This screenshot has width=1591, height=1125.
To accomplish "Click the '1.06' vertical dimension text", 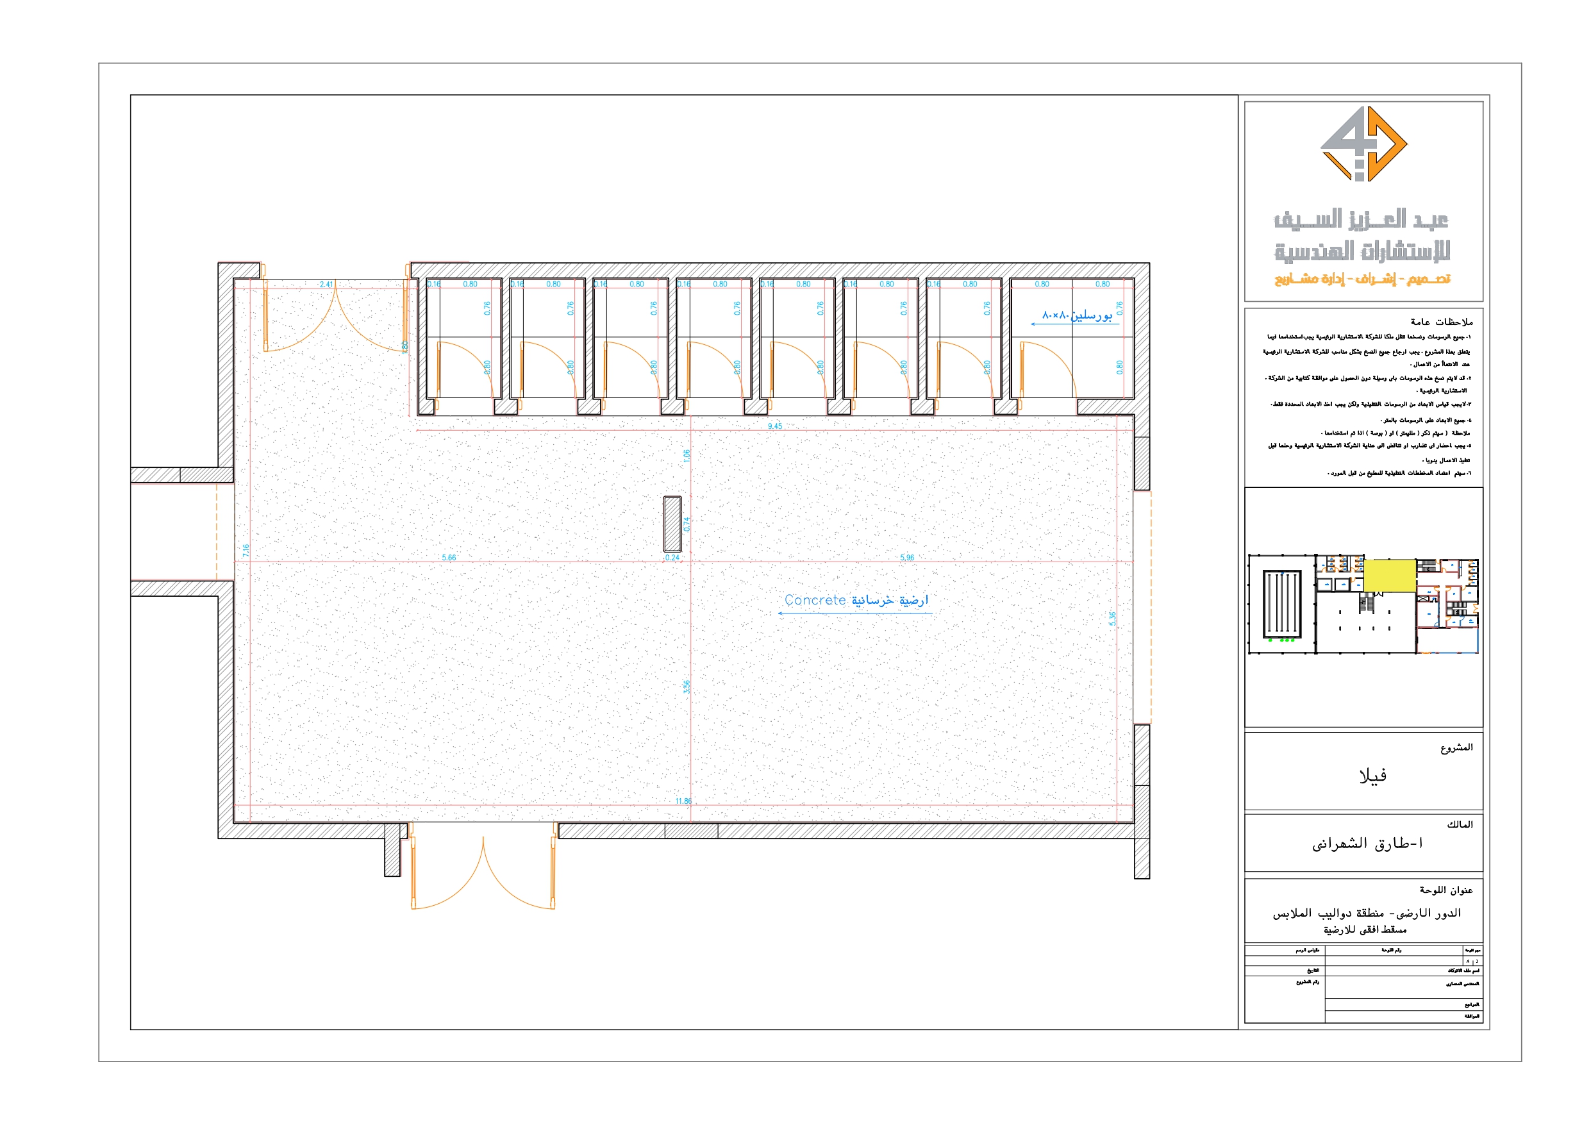I will [x=687, y=456].
